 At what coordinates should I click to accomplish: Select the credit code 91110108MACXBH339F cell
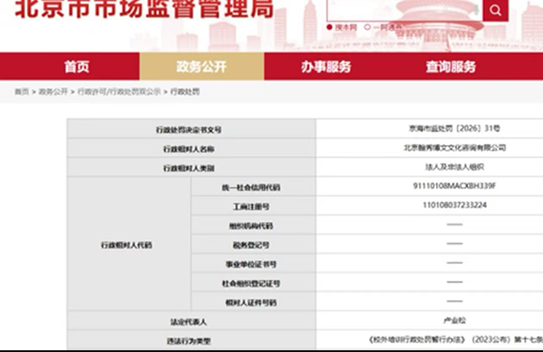pos(454,186)
